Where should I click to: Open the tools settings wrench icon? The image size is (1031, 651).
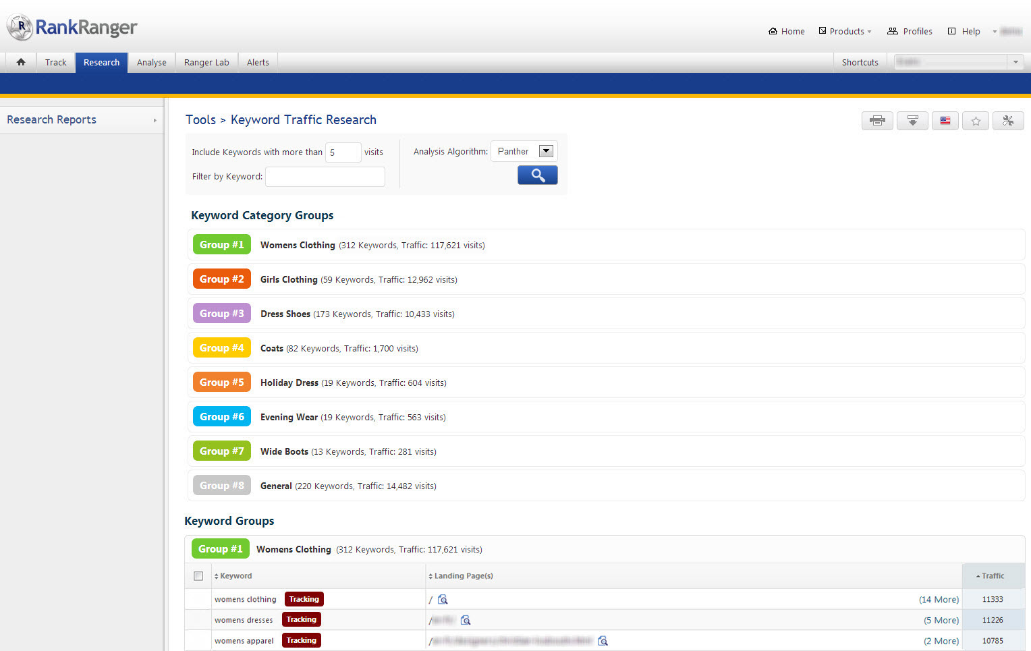pos(1008,121)
